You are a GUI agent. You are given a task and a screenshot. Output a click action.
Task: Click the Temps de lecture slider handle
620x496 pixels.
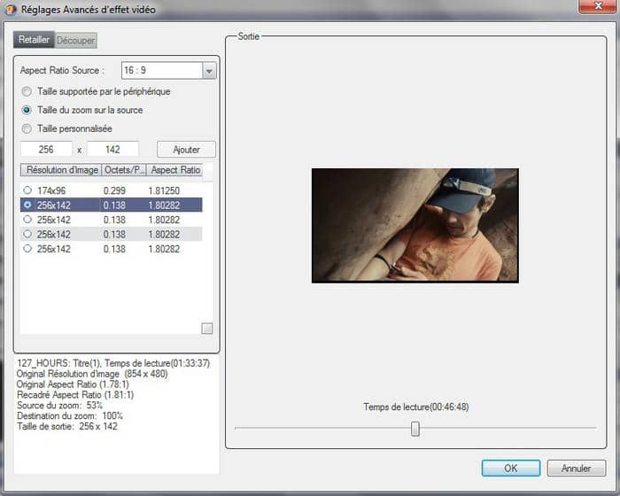tap(415, 429)
